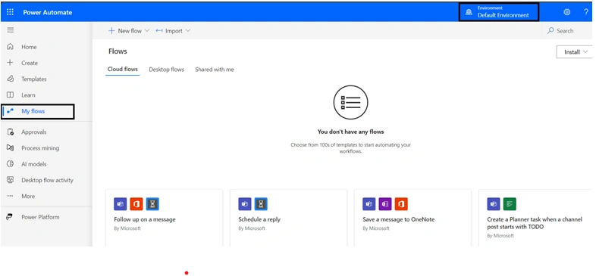Click the Approvals icon
This screenshot has width=596, height=276.
pyautogui.click(x=11, y=132)
